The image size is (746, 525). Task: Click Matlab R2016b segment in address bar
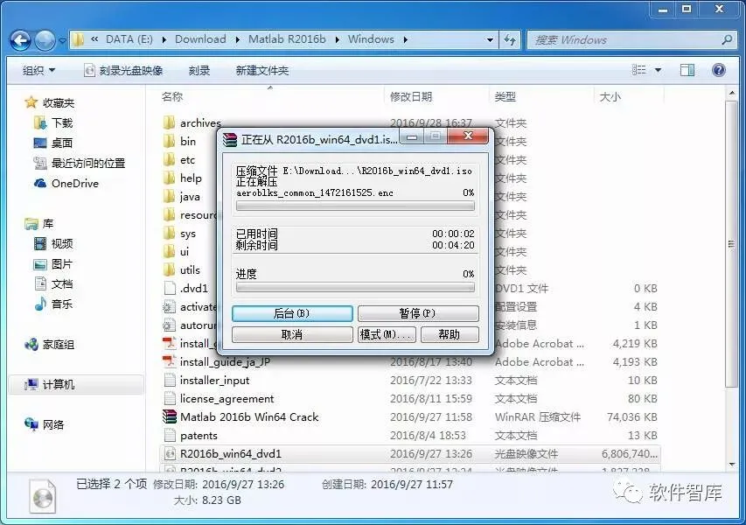tap(287, 39)
